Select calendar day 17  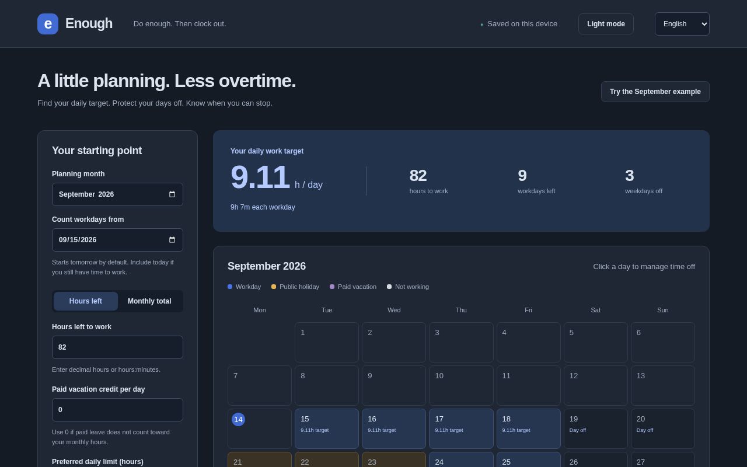coord(461,428)
